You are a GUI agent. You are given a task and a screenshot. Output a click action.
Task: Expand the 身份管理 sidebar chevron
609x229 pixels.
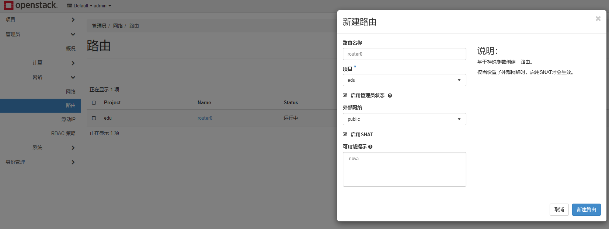tap(73, 162)
